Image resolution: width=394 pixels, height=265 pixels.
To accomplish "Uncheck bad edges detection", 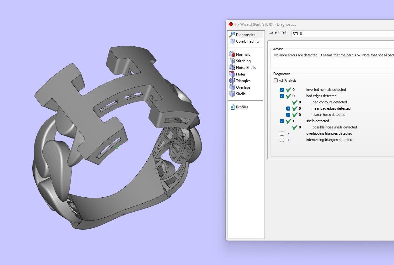I will coord(282,96).
